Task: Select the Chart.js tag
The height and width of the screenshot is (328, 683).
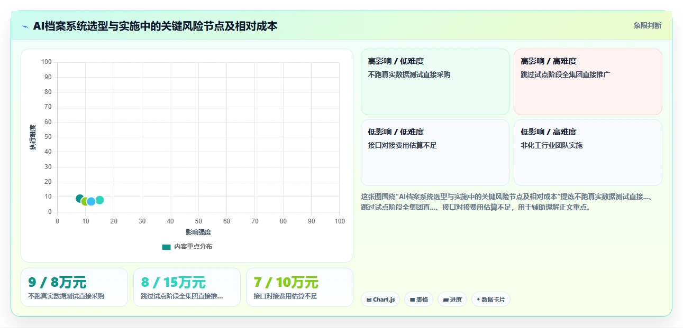Action: coord(380,299)
